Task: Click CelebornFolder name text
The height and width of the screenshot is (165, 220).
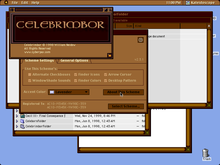Action: click(36, 121)
